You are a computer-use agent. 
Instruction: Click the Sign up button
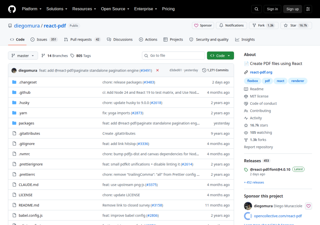(292, 9)
